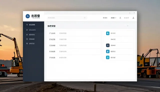Select the third sidebar menu item
160x92 pixels.
pos(33,35)
